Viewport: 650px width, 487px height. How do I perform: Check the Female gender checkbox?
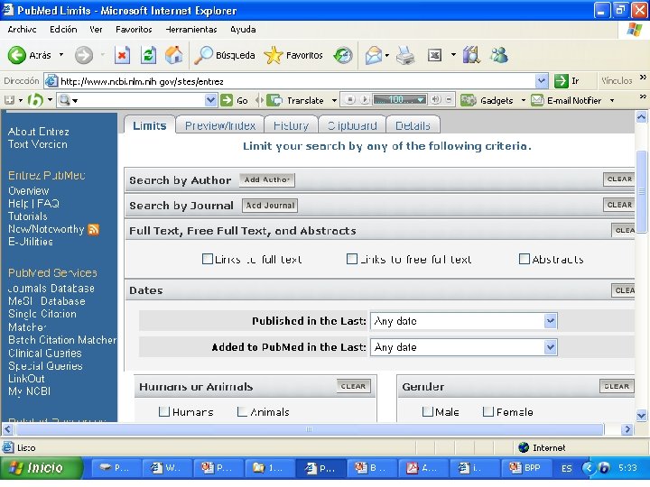pyautogui.click(x=487, y=411)
